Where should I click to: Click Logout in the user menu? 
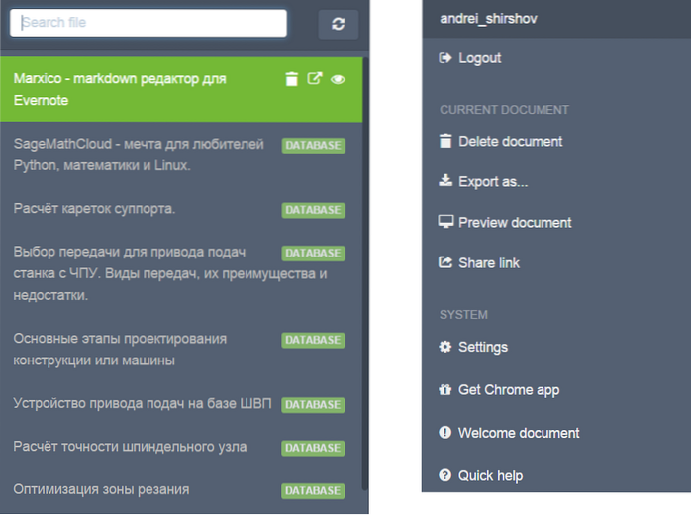coord(479,58)
